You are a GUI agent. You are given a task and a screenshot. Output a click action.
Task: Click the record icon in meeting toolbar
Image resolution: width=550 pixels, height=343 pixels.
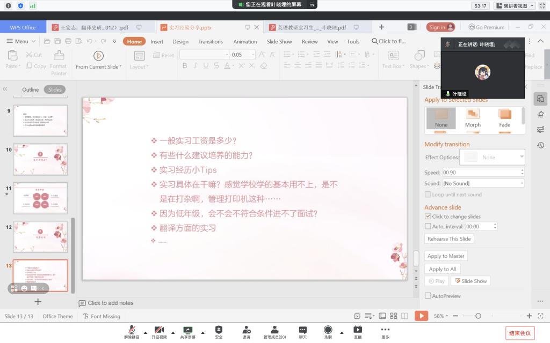328,330
